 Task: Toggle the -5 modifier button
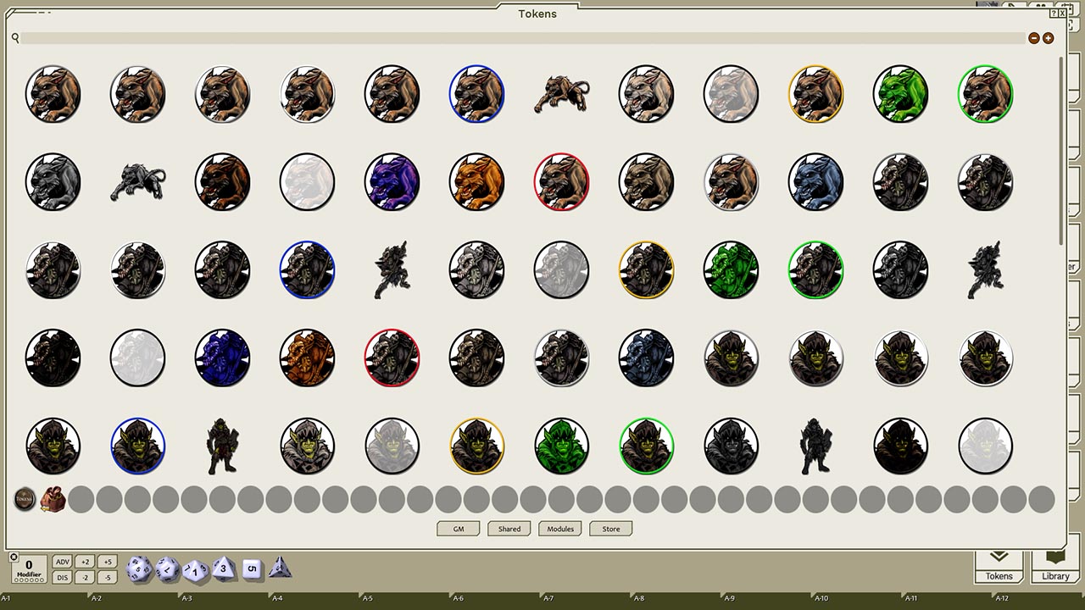coord(106,577)
